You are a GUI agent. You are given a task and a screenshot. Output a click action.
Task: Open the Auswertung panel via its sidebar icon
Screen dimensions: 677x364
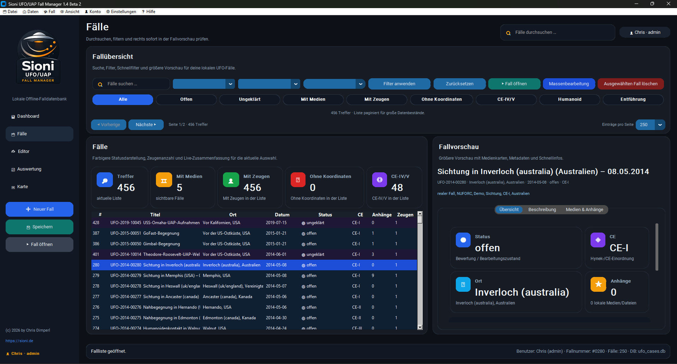tap(13, 169)
